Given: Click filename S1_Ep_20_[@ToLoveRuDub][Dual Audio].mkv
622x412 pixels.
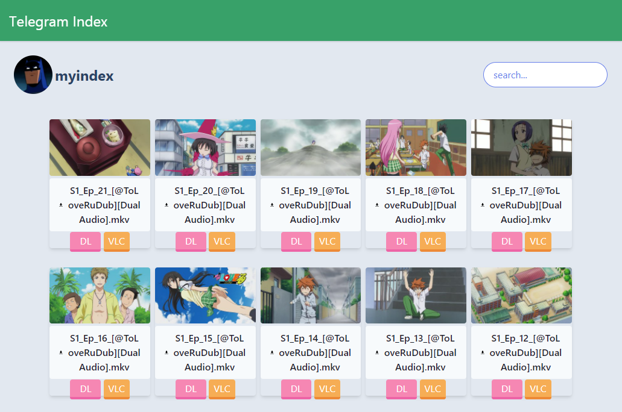Looking at the screenshot, I should (209, 205).
